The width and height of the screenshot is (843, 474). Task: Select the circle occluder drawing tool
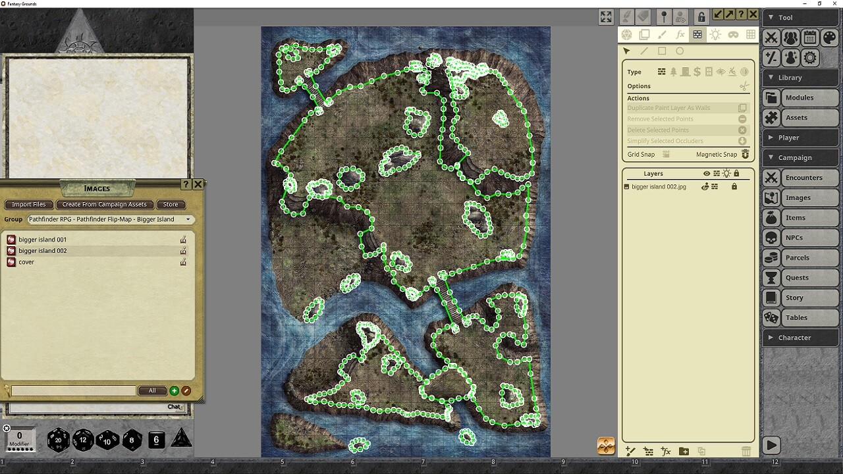pyautogui.click(x=680, y=51)
